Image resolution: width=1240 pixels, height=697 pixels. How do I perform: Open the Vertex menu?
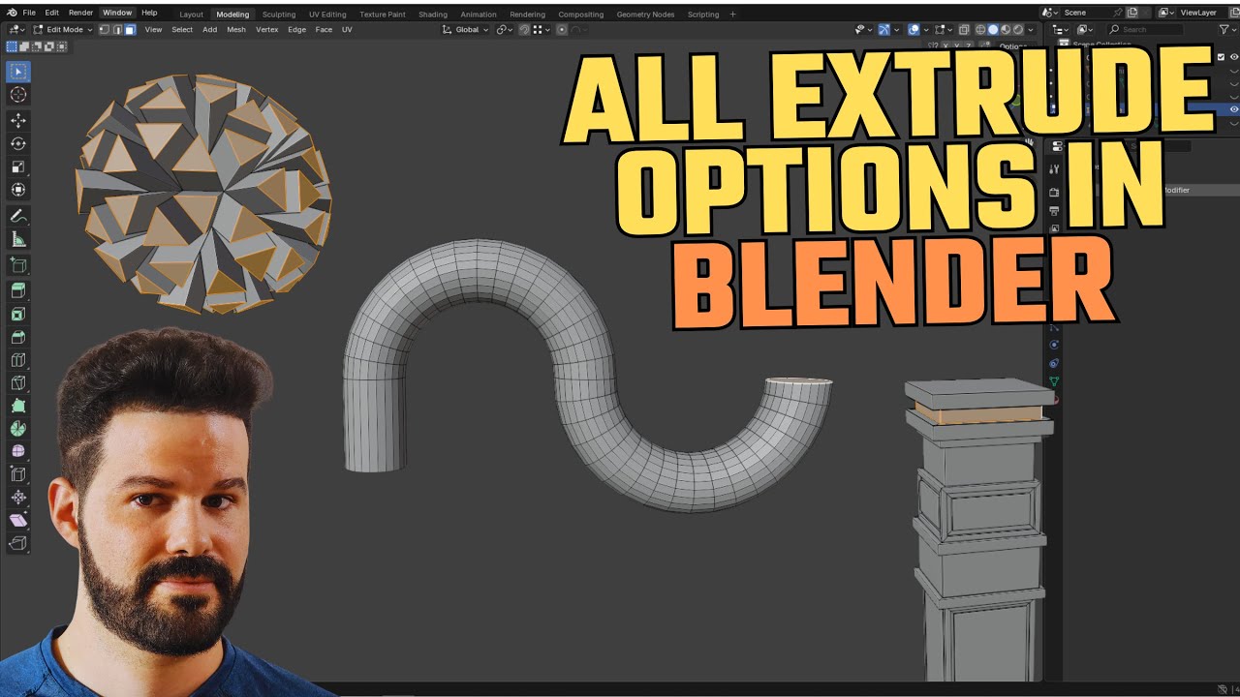point(266,29)
